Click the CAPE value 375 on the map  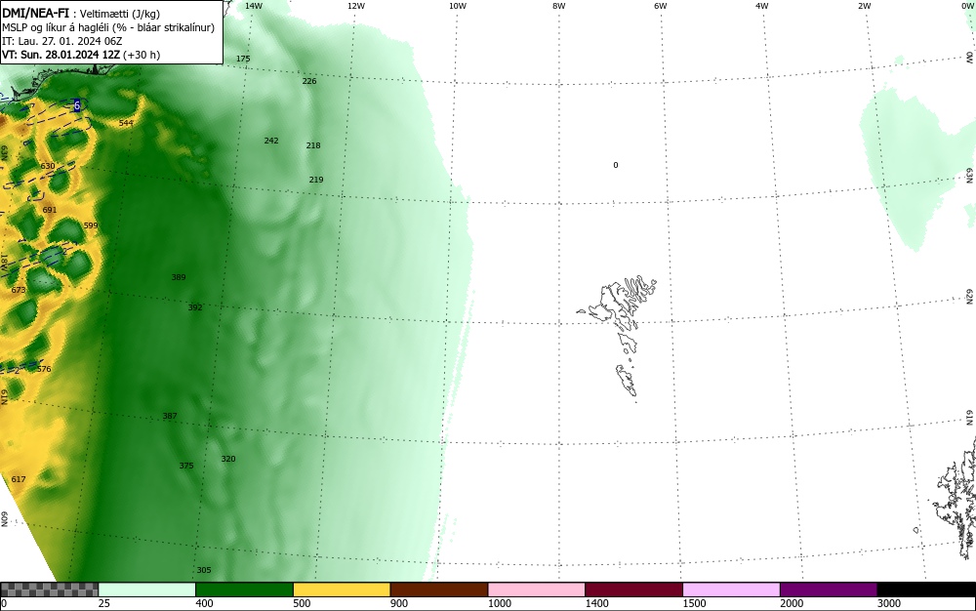pyautogui.click(x=186, y=466)
